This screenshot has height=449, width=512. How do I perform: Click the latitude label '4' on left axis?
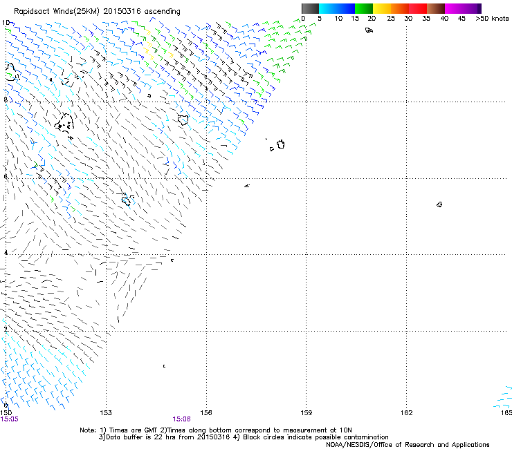click(x=6, y=252)
